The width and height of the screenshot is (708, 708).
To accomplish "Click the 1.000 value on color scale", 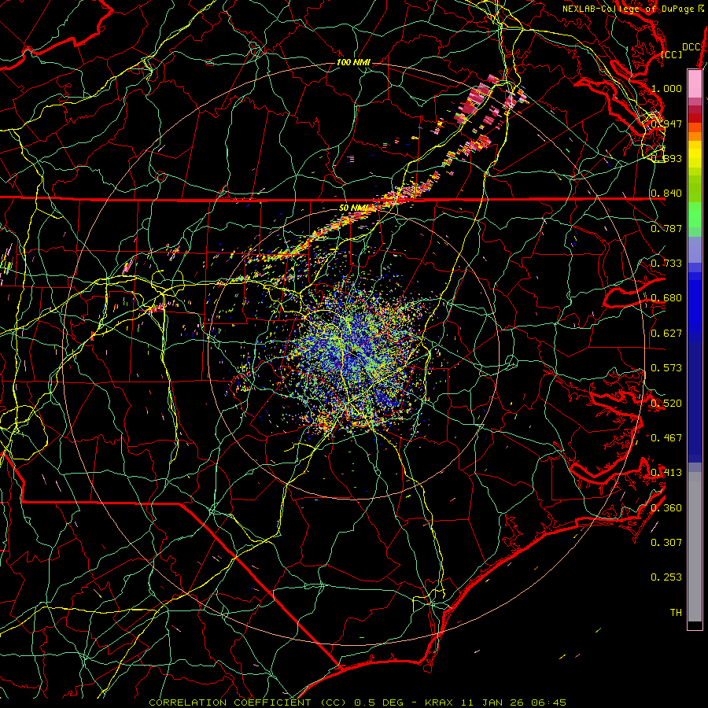I will click(x=666, y=88).
